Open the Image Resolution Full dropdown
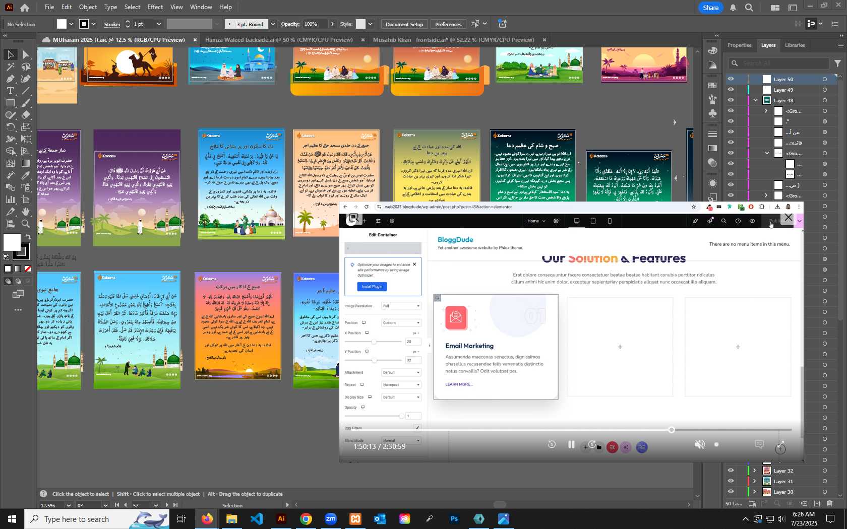This screenshot has height=529, width=847. coord(401,306)
